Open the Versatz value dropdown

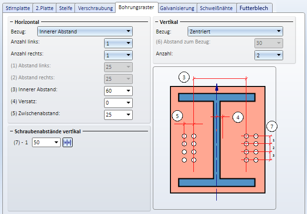click(118, 103)
